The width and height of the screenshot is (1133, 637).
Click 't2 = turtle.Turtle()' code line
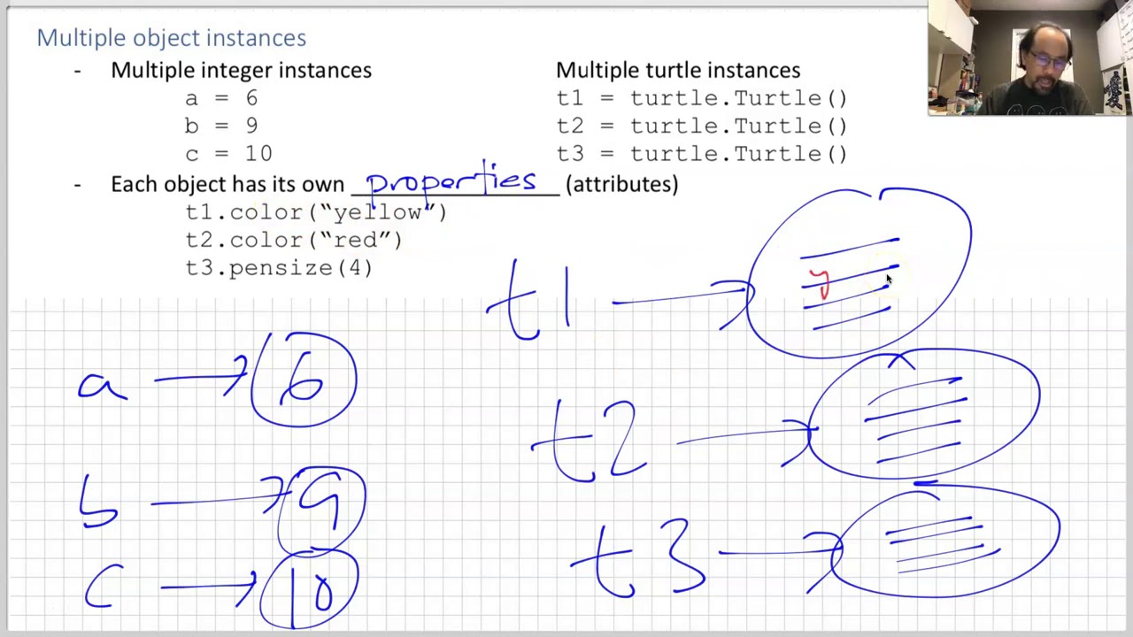[702, 126]
